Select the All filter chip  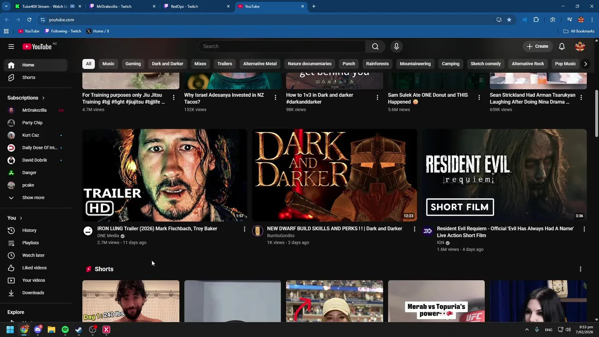tap(88, 64)
